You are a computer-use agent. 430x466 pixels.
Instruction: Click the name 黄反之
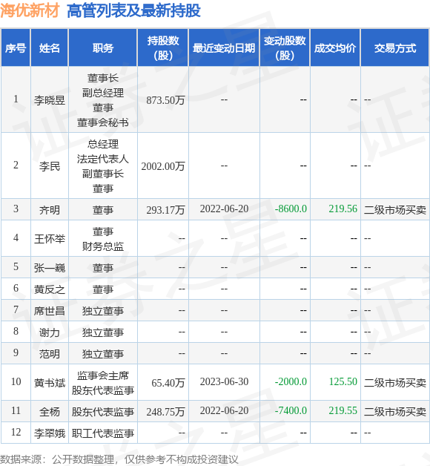[50, 289]
